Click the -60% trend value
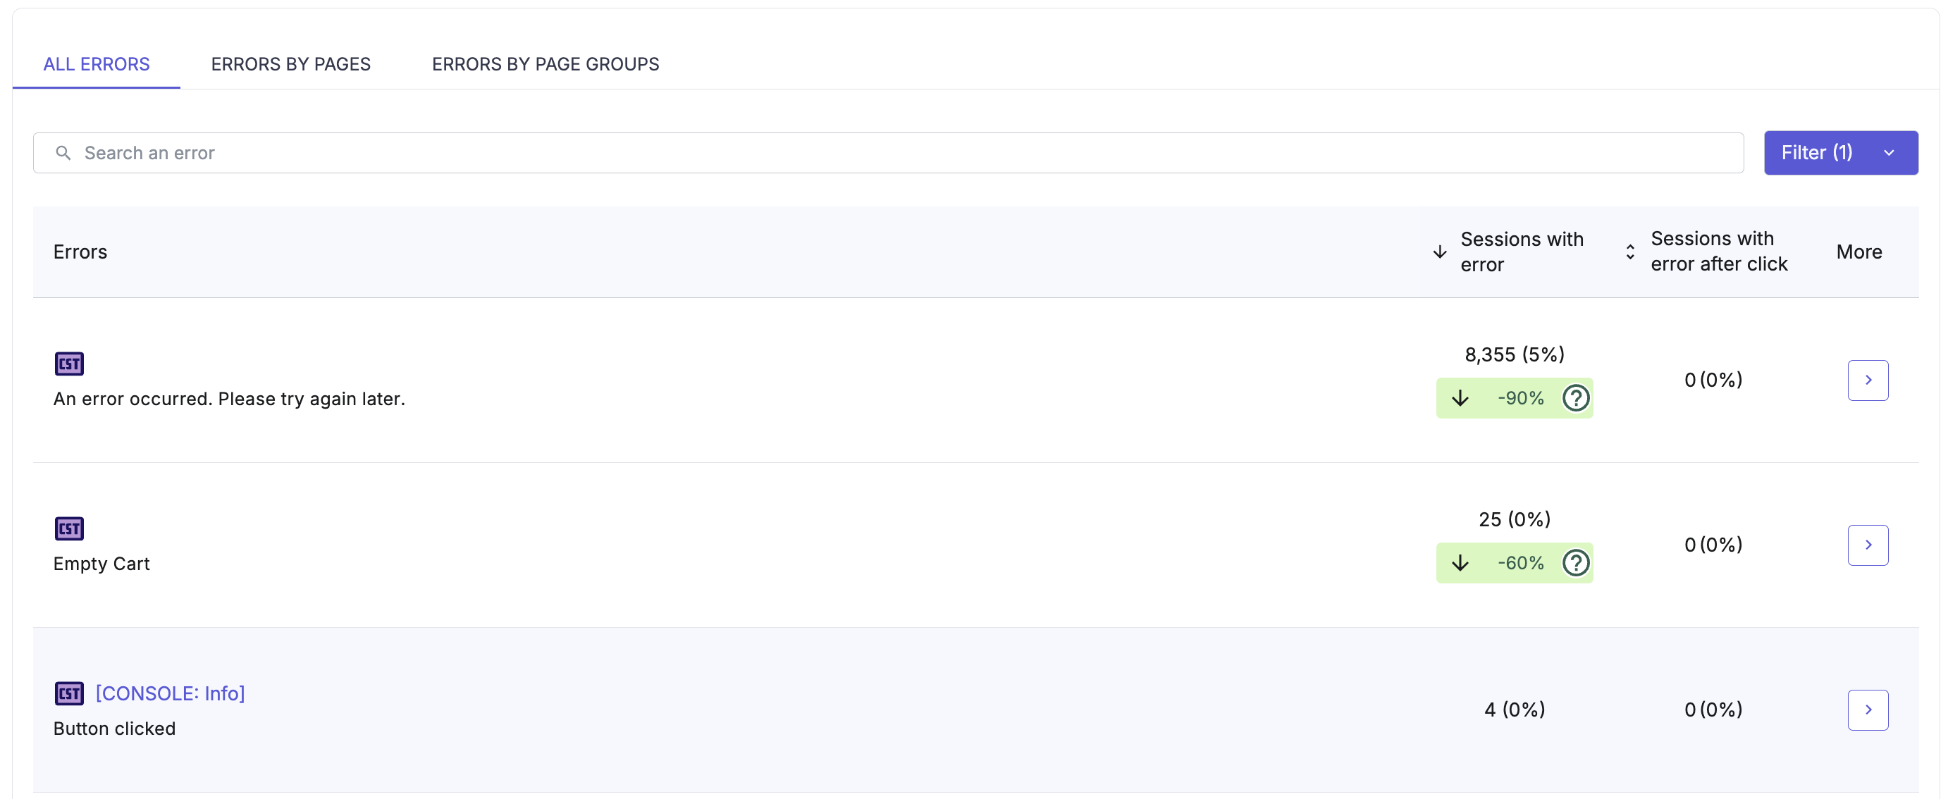 tap(1520, 563)
